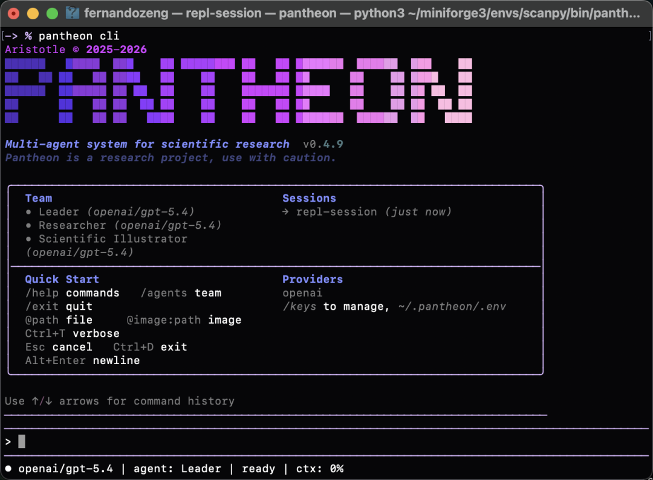The width and height of the screenshot is (653, 480).
Task: Click the '>' prompt symbol on the input line
Action: pos(8,442)
